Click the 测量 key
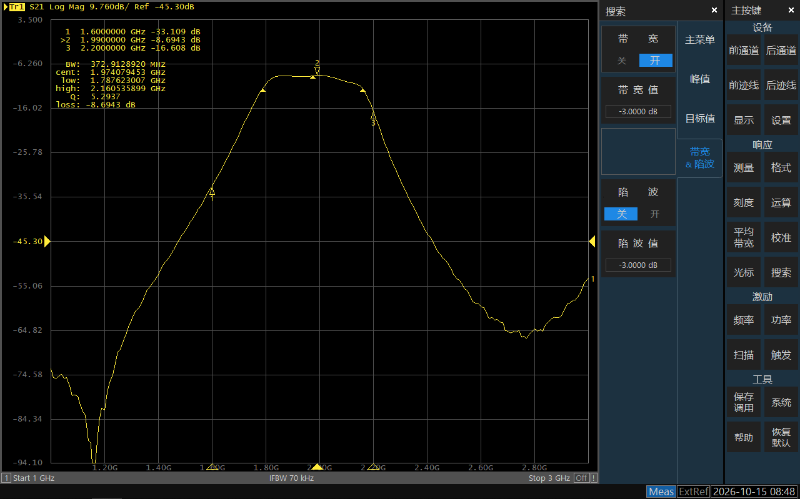 tap(744, 168)
